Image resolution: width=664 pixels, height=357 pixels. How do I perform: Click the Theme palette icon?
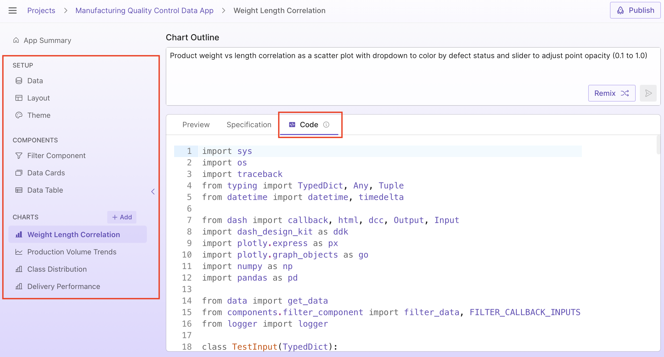(19, 115)
